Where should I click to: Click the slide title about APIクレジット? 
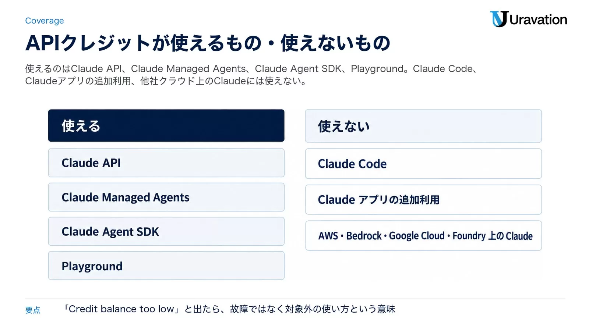pos(208,43)
